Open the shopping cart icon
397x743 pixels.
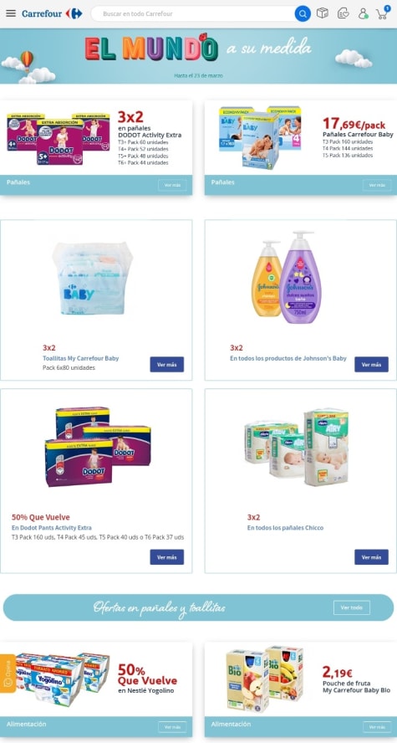point(382,13)
